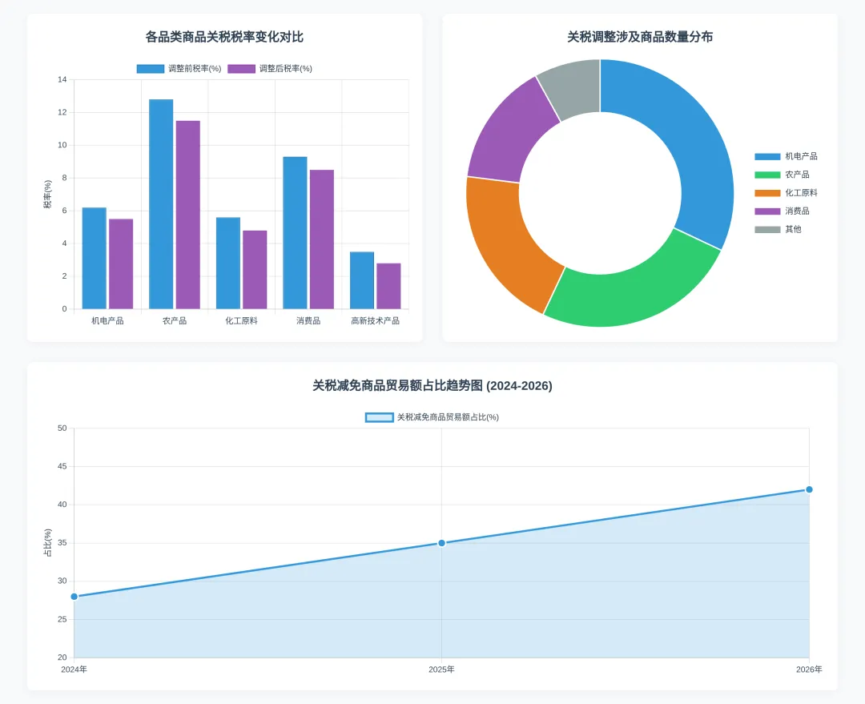Click the 2025年 x-axis label
This screenshot has width=865, height=704.
coord(442,670)
